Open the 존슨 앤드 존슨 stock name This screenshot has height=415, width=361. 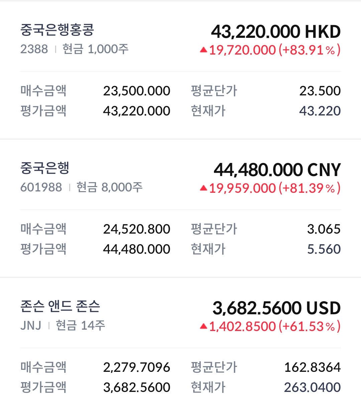60,306
